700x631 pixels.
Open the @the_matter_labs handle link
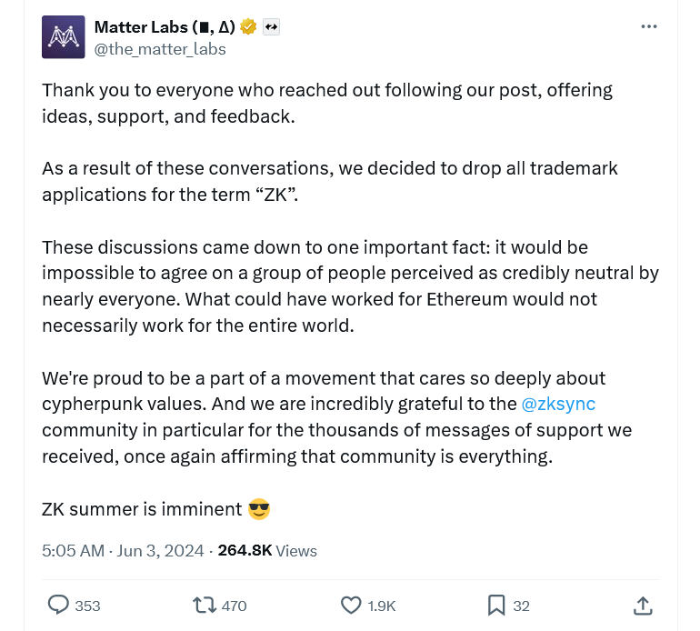coord(160,49)
